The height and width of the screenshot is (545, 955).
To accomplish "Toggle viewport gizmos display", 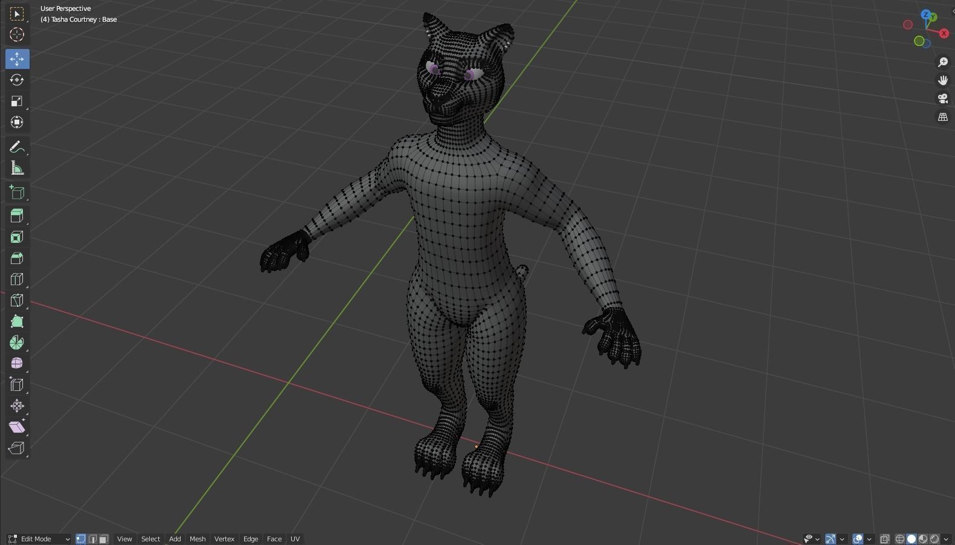I will coord(831,539).
